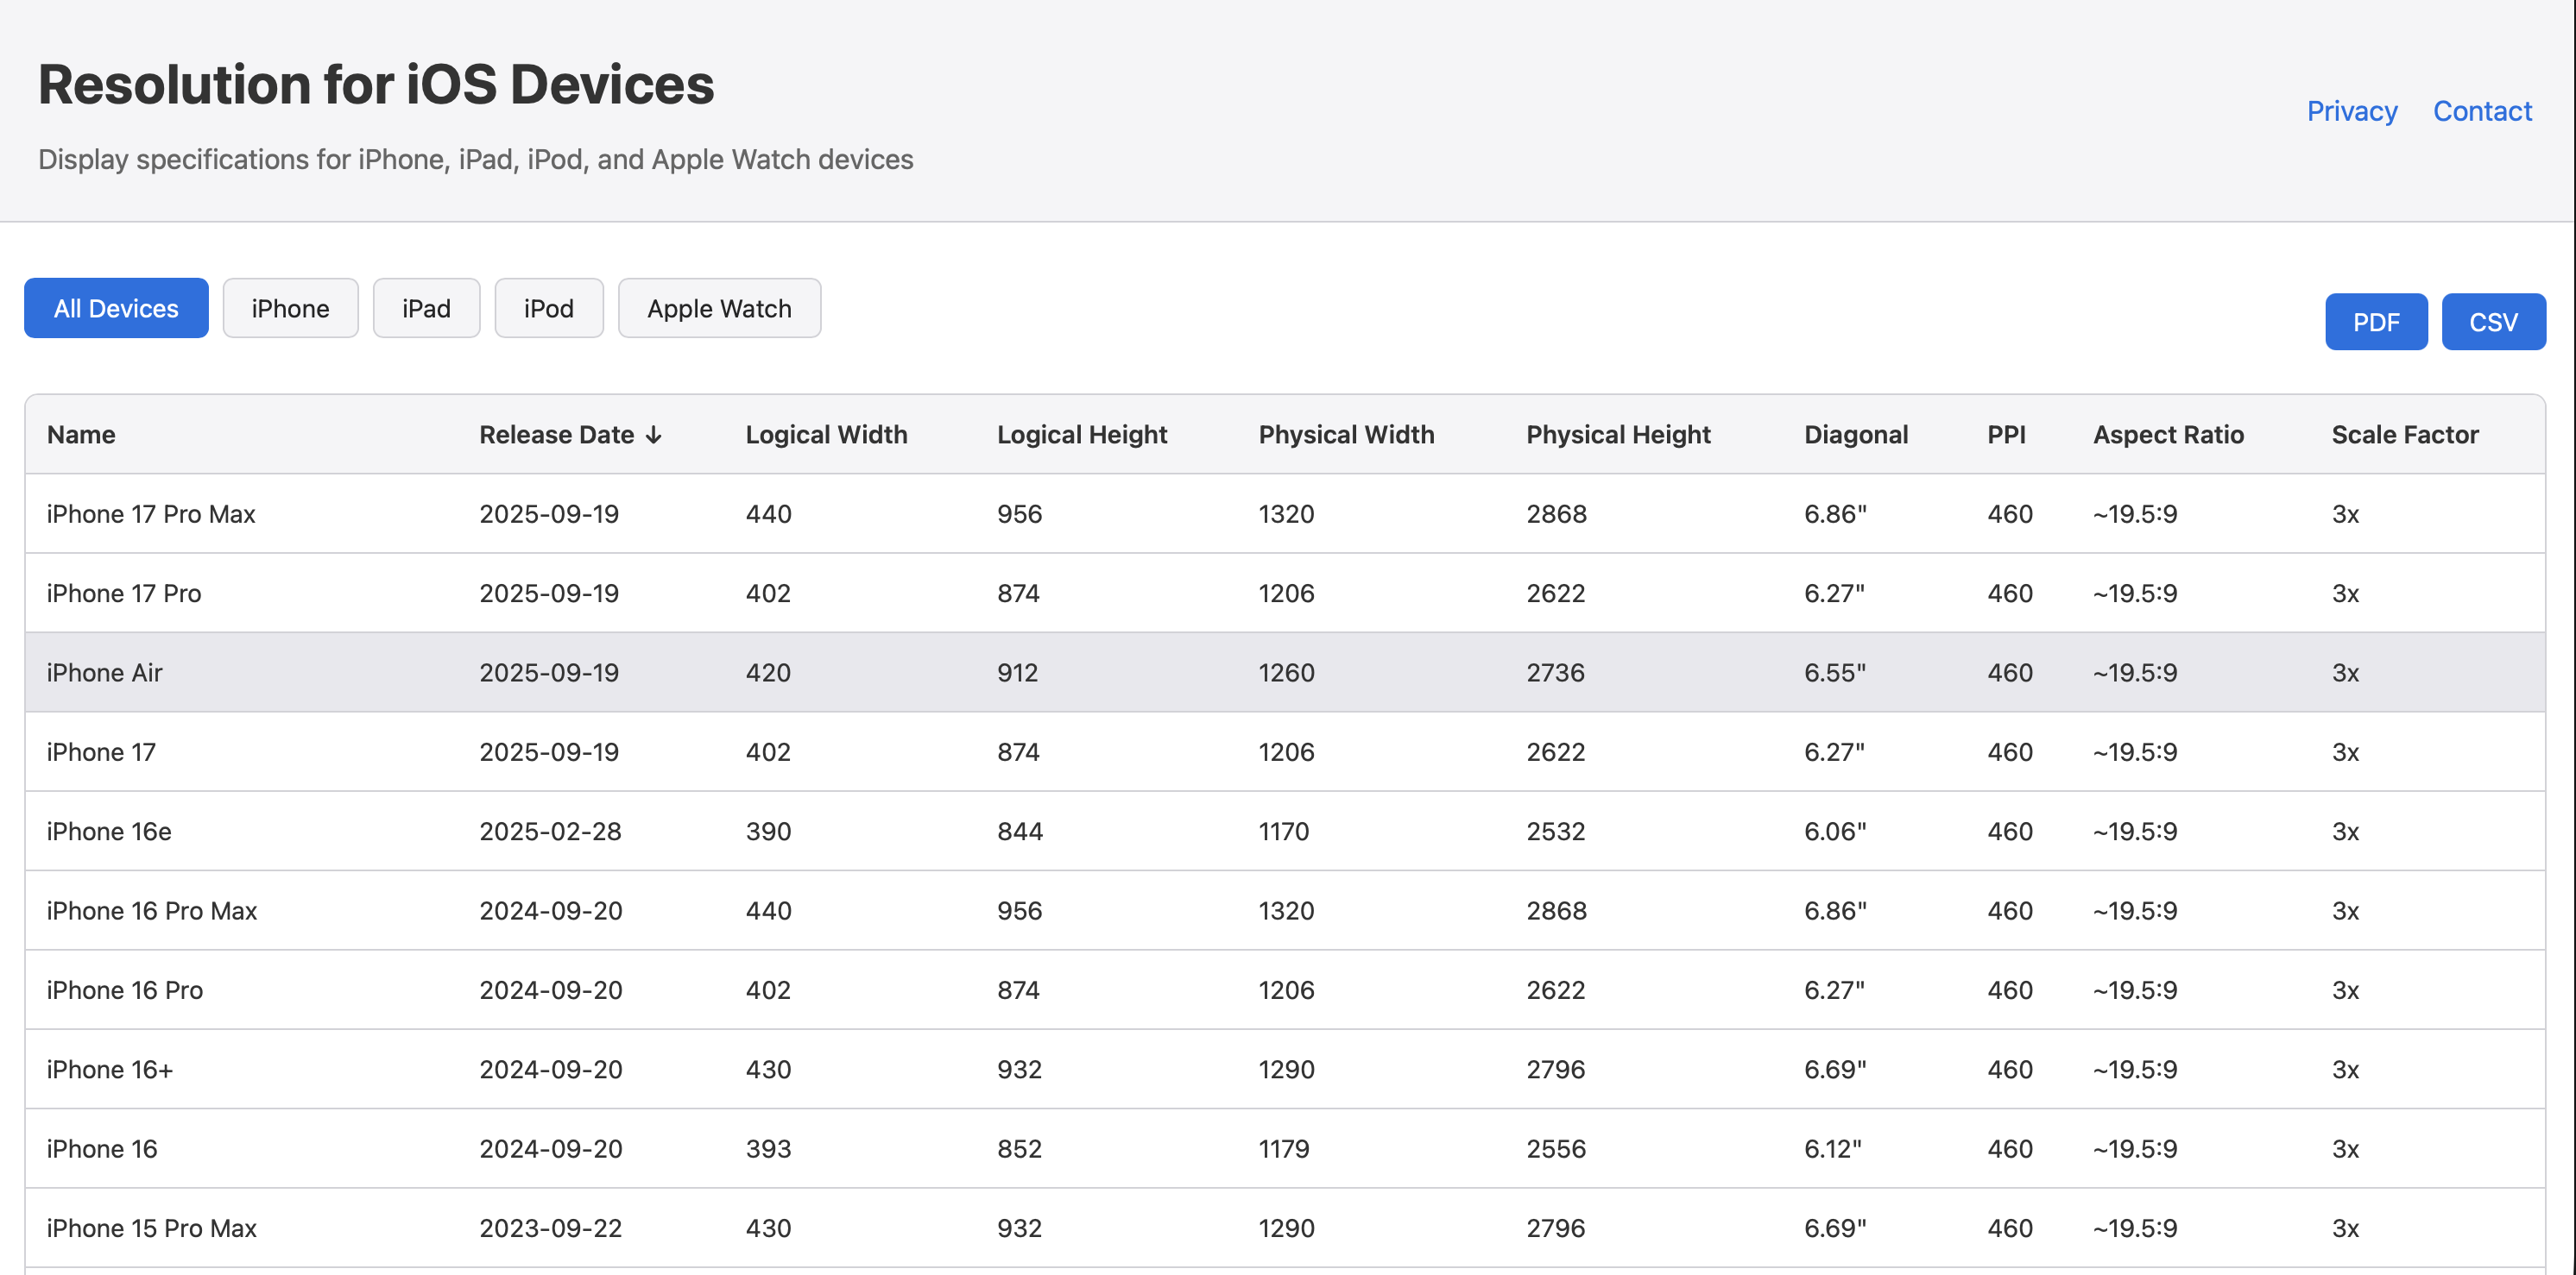Screen dimensions: 2576x1275
Task: Sort table by PPI column
Action: [2005, 435]
